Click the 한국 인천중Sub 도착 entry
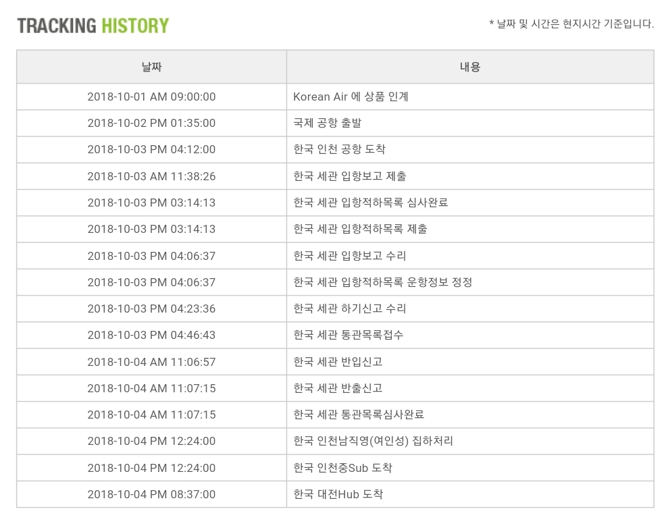Screen dimensions: 668x530 (342, 468)
